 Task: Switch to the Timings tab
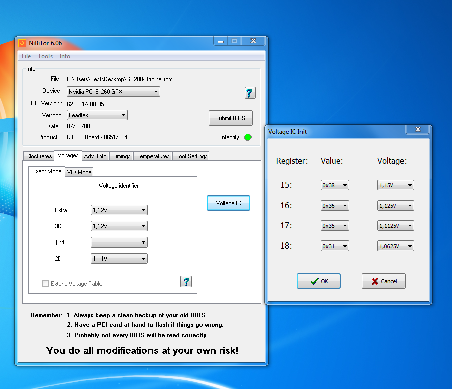click(x=121, y=156)
